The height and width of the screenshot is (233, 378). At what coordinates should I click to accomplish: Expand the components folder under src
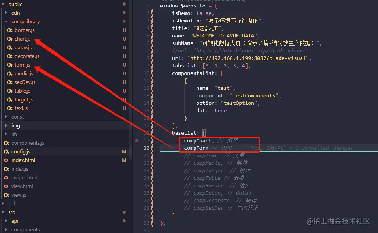(x=6, y=229)
